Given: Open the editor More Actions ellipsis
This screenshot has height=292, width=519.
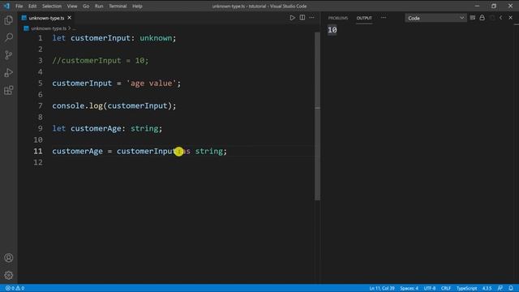Looking at the screenshot, I should pyautogui.click(x=311, y=18).
